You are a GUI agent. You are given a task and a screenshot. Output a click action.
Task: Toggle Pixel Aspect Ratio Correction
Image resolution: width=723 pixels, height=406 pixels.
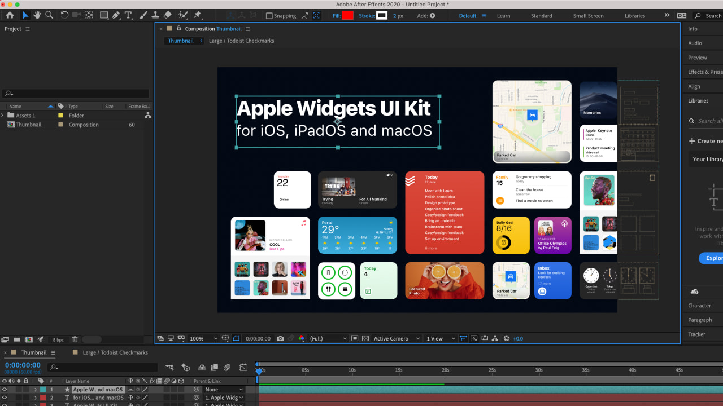(464, 338)
